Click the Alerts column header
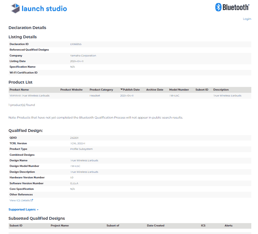Screen dimensions: 258x234 228,226
